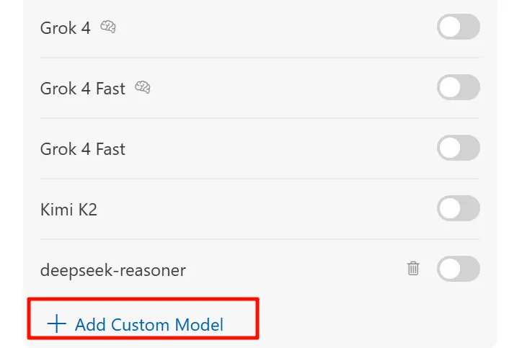The height and width of the screenshot is (348, 522).
Task: Delete the deepseek-reasoner model via trash icon
Action: click(413, 269)
